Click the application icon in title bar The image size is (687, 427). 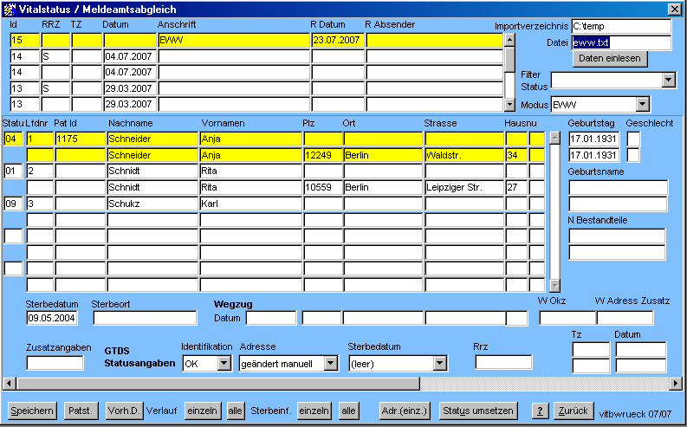(10, 9)
